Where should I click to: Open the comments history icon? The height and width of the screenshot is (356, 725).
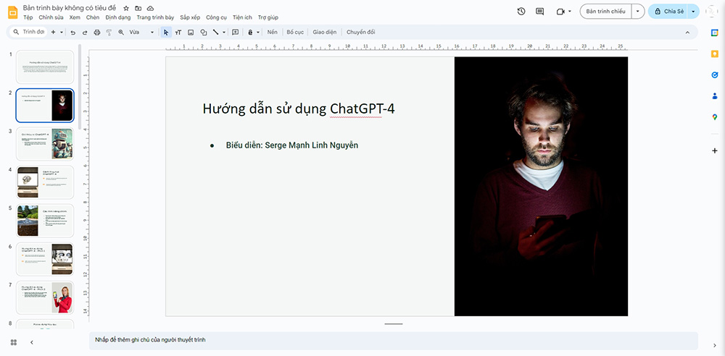point(539,11)
